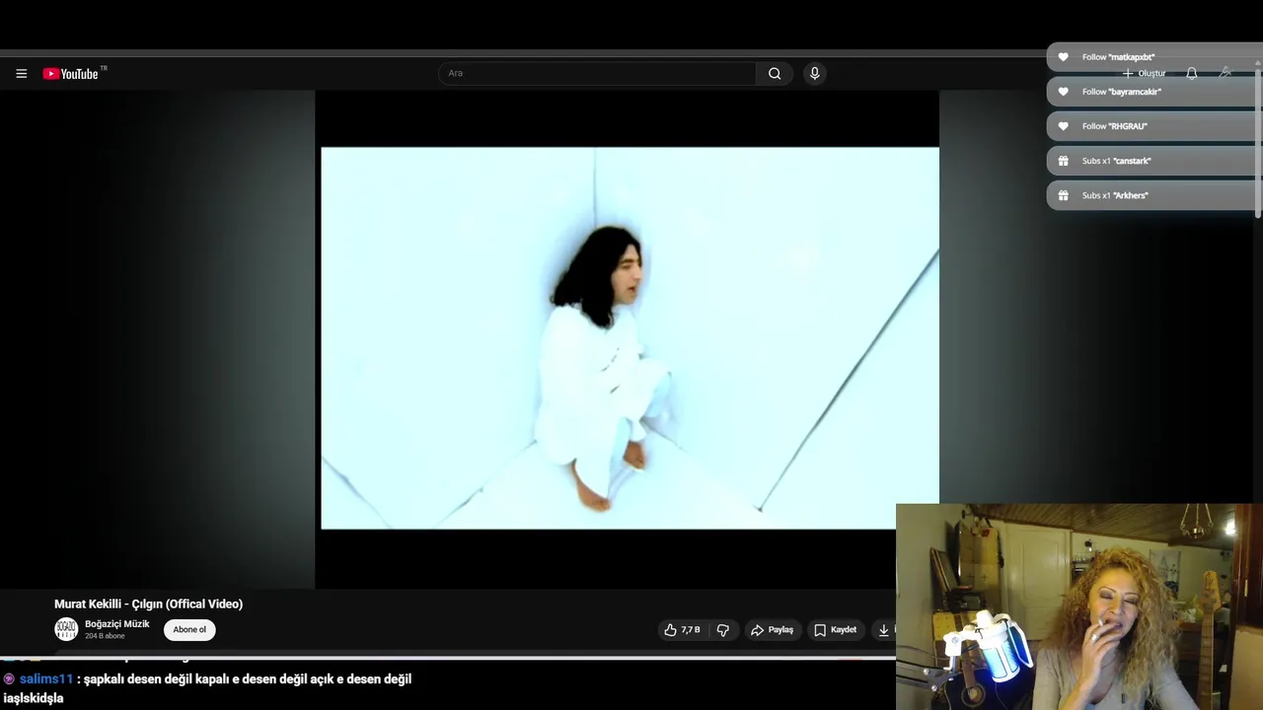Viewport: 1263px width, 710px height.
Task: Download the video via download icon
Action: coord(883,629)
